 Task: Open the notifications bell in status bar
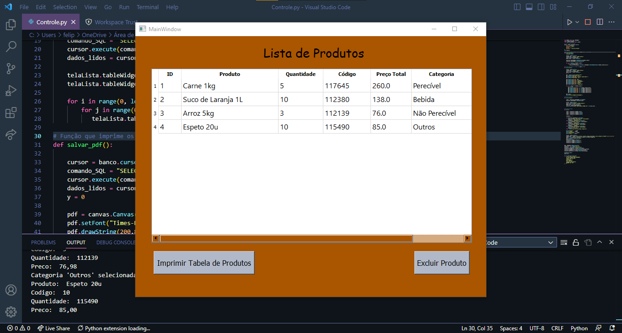coord(612,328)
